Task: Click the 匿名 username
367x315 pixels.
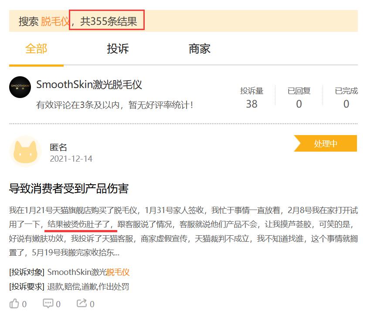Action: [58, 147]
